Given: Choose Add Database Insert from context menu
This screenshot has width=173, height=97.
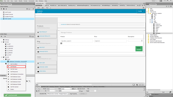Looking at the screenshot, I should (x=16, y=82).
